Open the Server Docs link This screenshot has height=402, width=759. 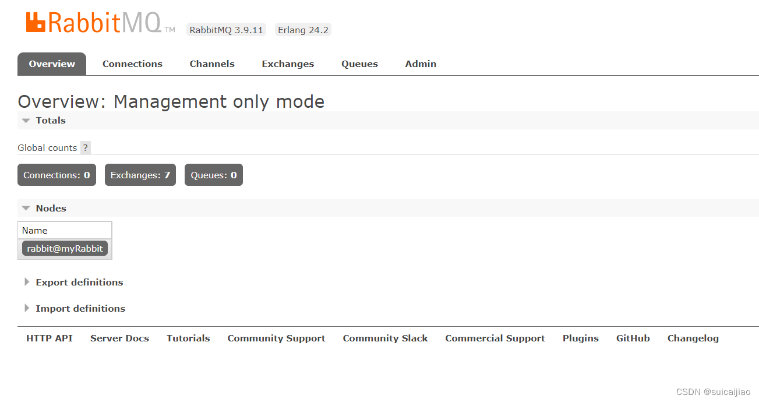pyautogui.click(x=119, y=338)
